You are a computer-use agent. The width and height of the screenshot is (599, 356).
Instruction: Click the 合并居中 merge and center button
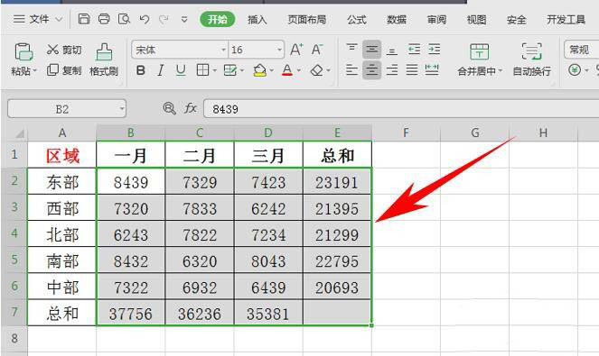coord(480,59)
